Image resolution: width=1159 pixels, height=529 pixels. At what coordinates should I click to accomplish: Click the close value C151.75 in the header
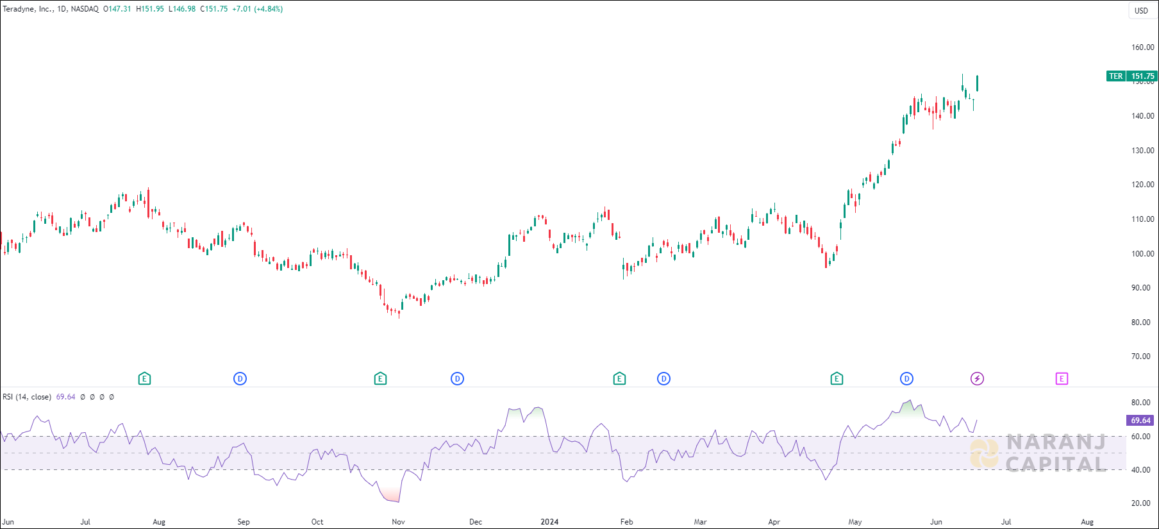214,9
